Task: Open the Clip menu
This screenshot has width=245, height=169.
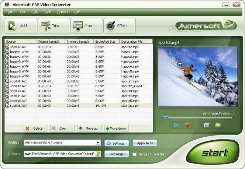Action: (x=35, y=12)
